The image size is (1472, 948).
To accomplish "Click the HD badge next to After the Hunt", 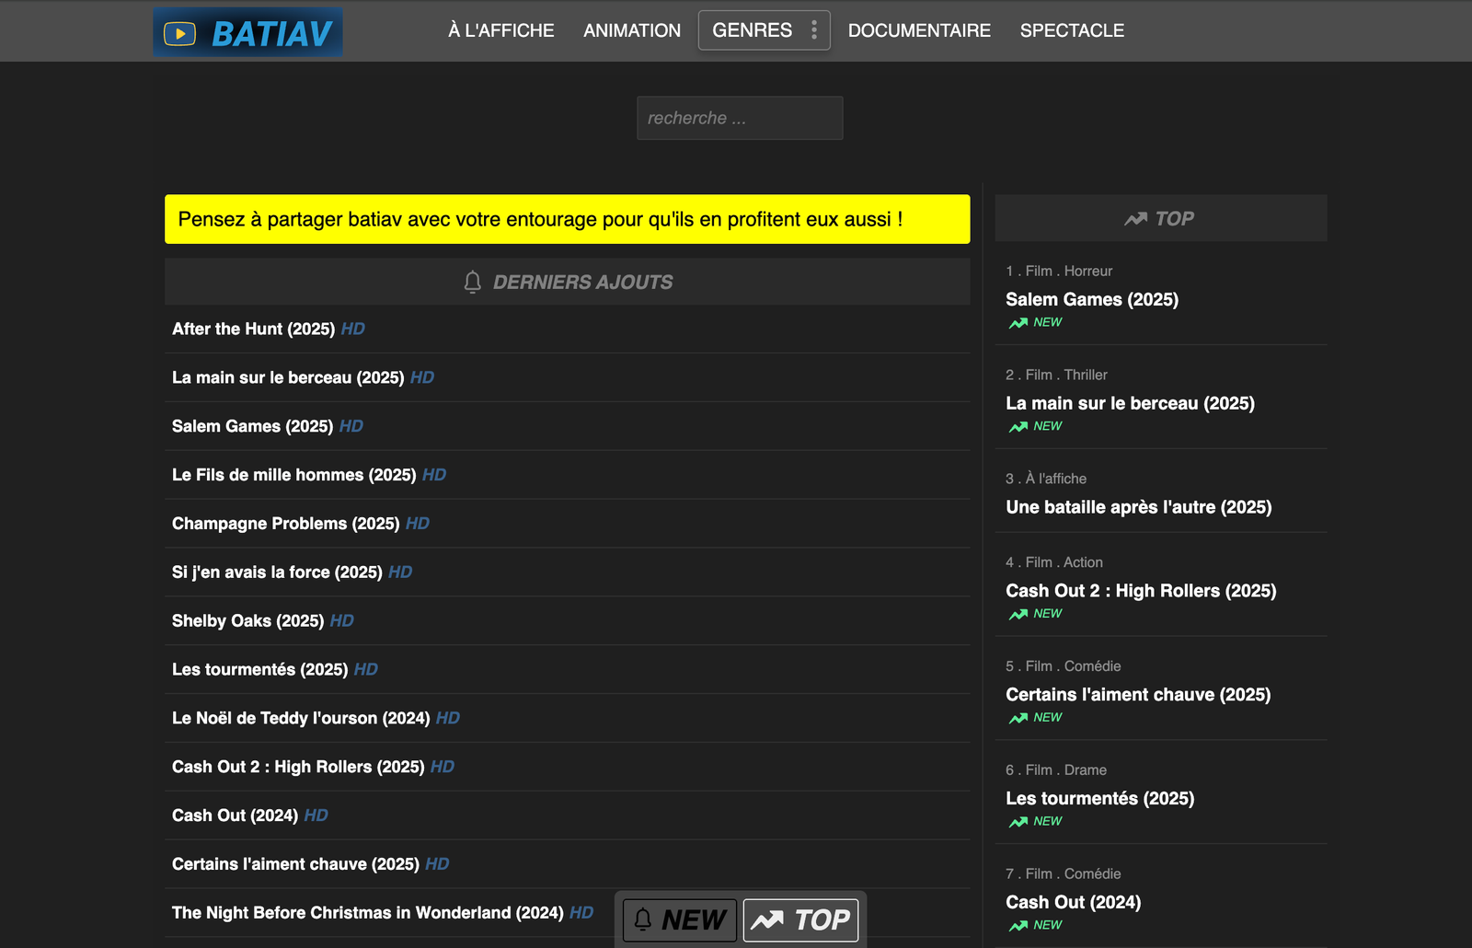I will point(353,329).
